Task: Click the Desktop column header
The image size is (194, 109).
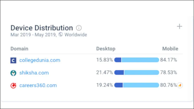Action: [106, 49]
